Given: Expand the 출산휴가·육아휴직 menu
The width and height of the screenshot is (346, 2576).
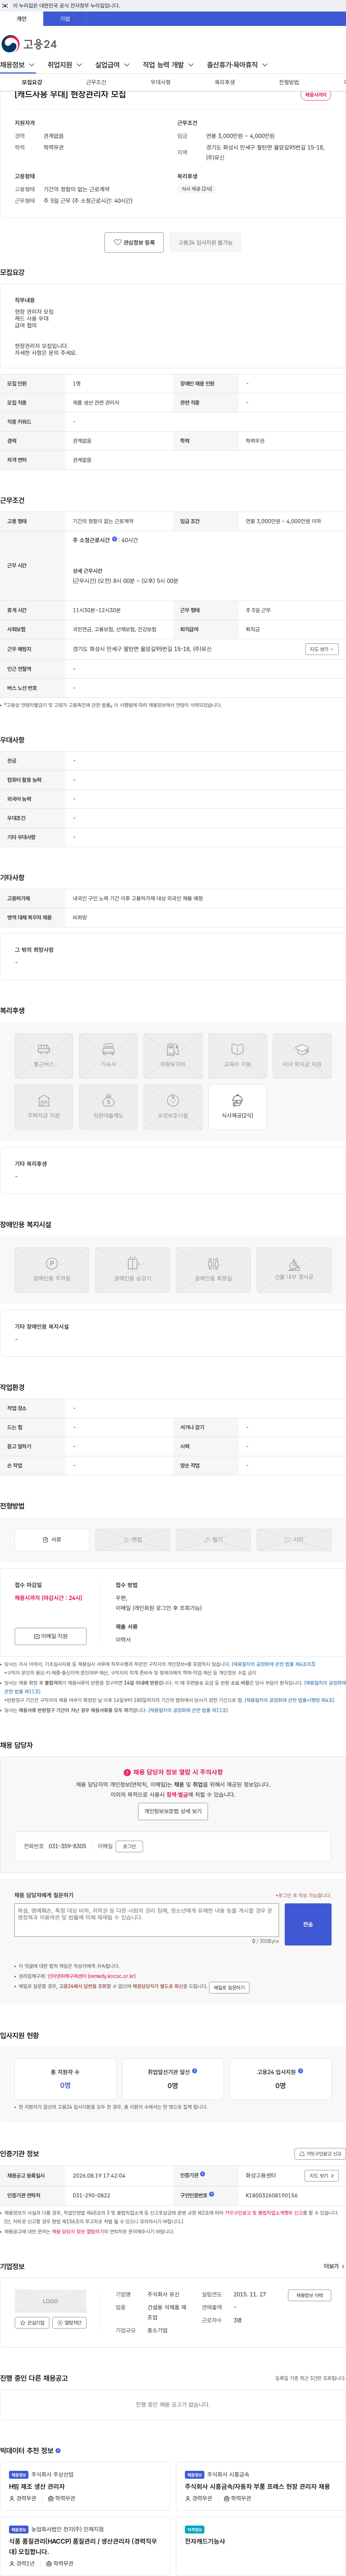Looking at the screenshot, I should coord(237,65).
